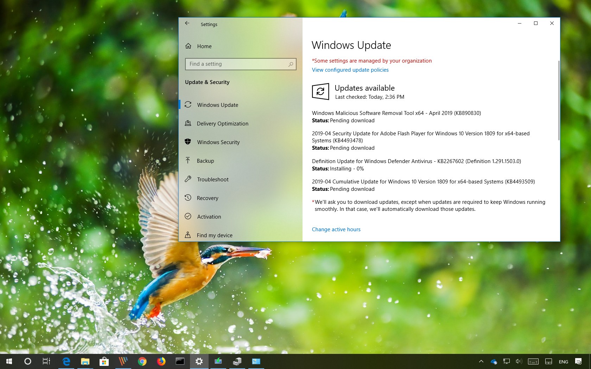Click the Windows Update sync arrows icon
The width and height of the screenshot is (591, 369).
click(x=188, y=104)
